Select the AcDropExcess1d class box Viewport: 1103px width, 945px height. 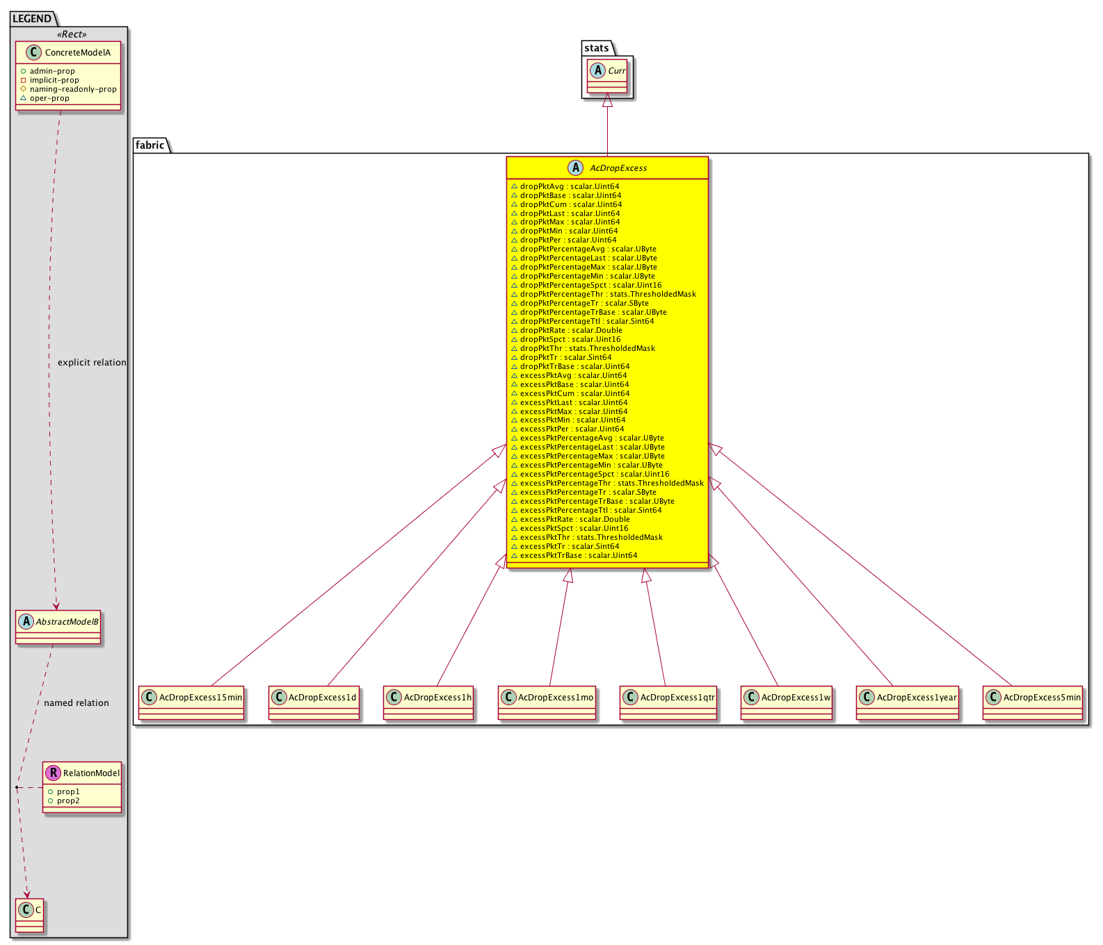tap(314, 702)
